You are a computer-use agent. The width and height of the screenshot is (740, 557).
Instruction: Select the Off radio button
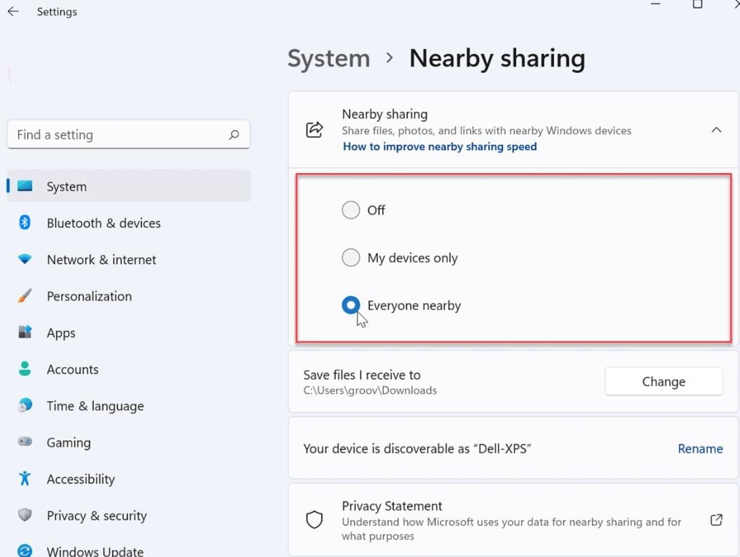351,210
